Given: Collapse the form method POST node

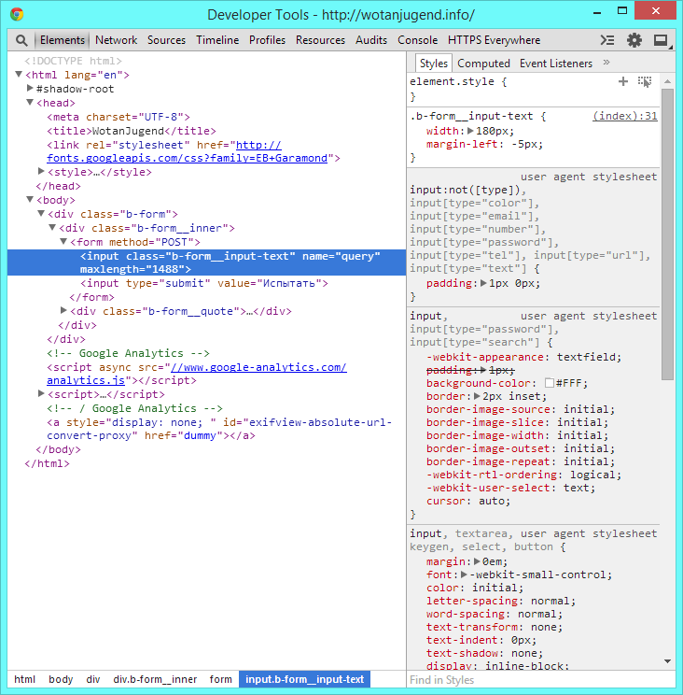Looking at the screenshot, I should coord(63,242).
